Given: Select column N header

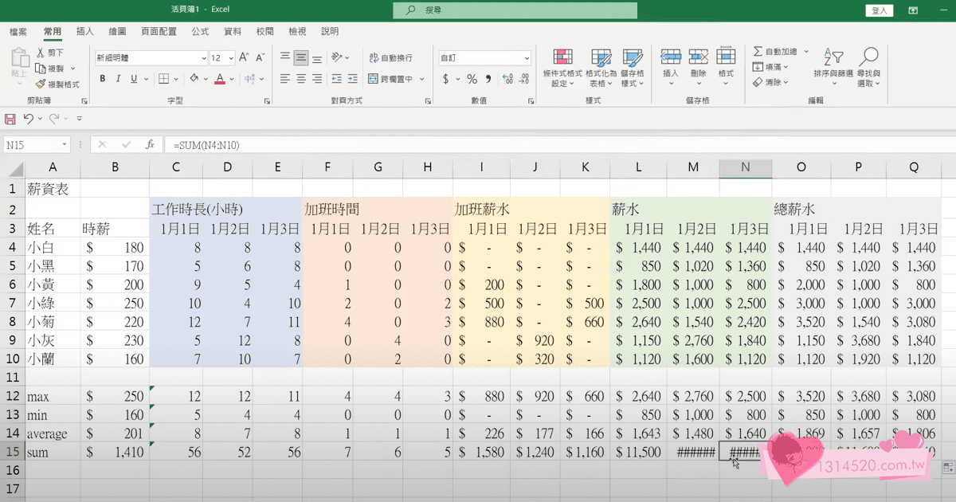Looking at the screenshot, I should click(745, 167).
